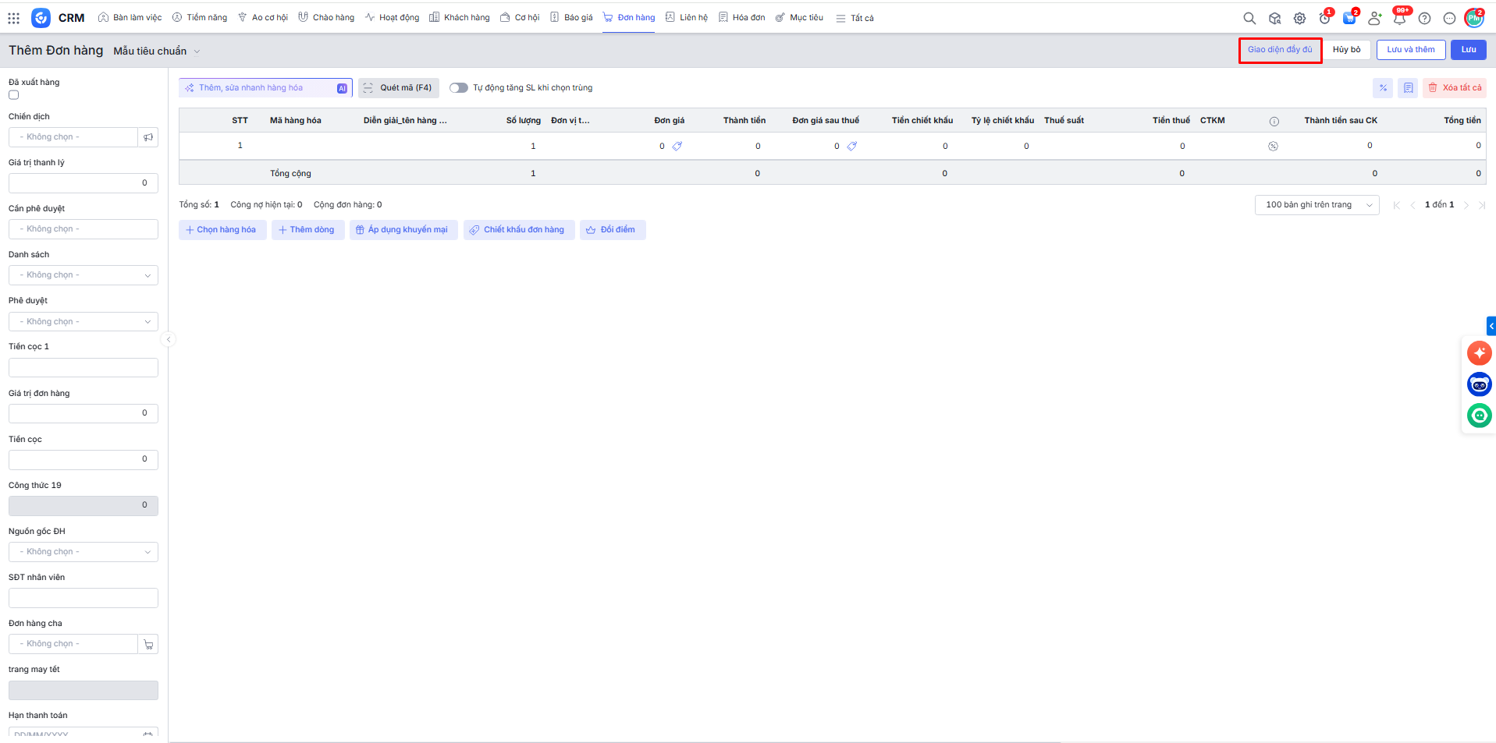
Task: Expand the Danh sách dropdown
Action: click(84, 275)
